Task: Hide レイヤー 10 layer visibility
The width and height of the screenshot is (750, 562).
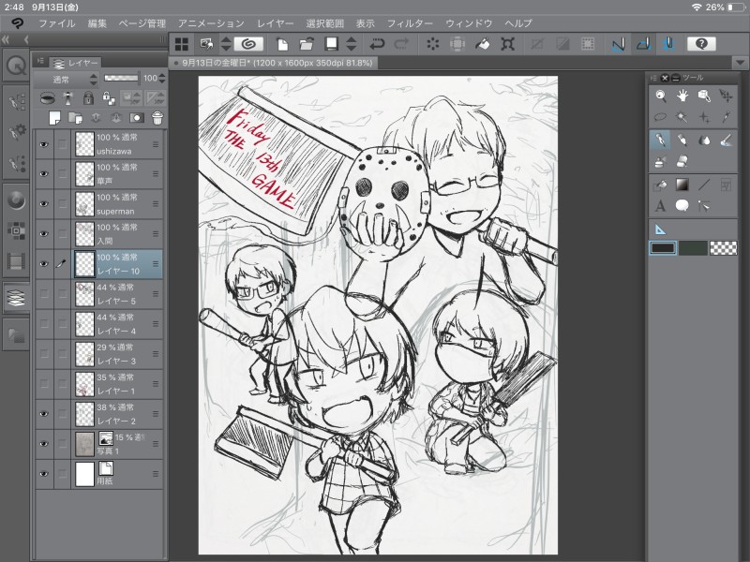Action: [44, 264]
